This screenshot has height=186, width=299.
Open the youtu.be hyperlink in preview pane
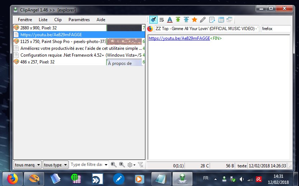click(x=179, y=38)
